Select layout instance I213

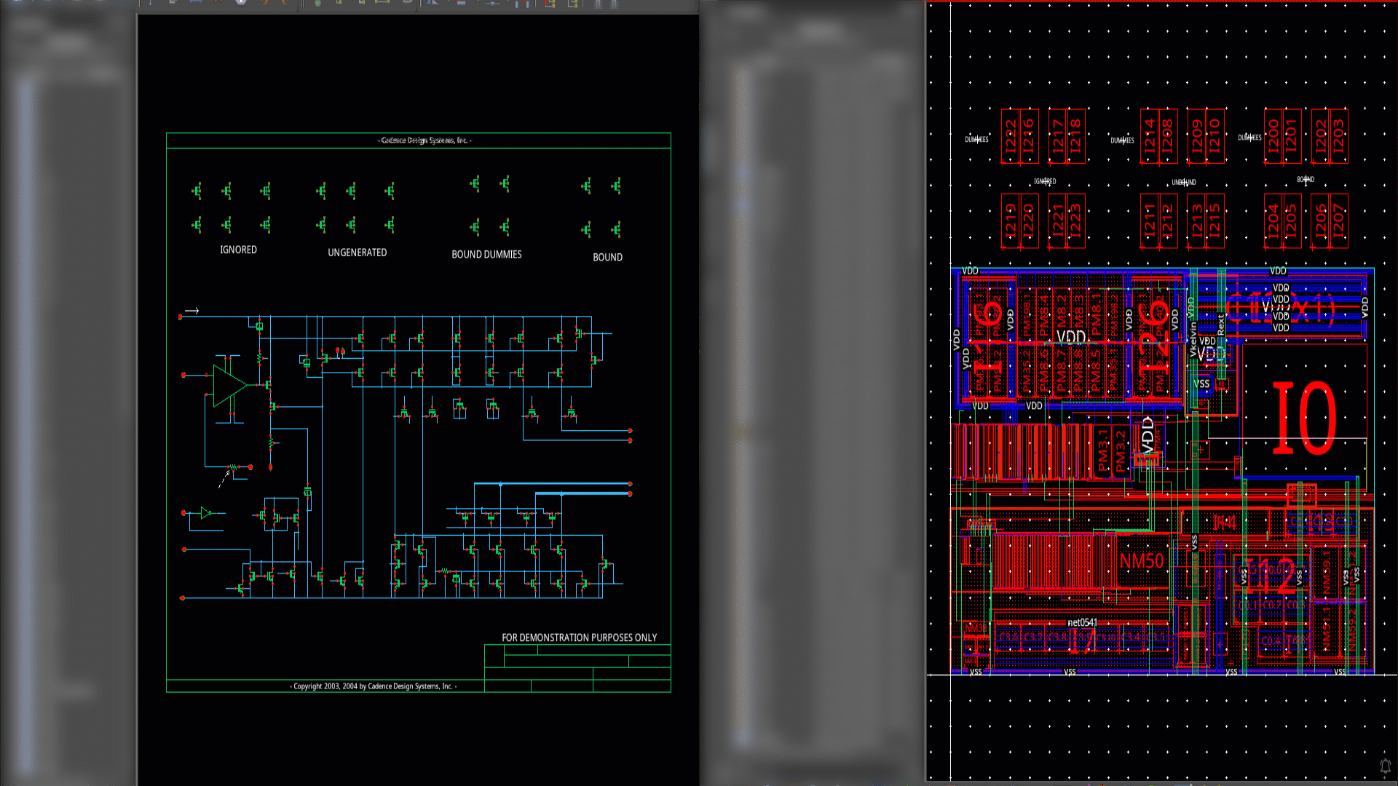pos(1196,221)
